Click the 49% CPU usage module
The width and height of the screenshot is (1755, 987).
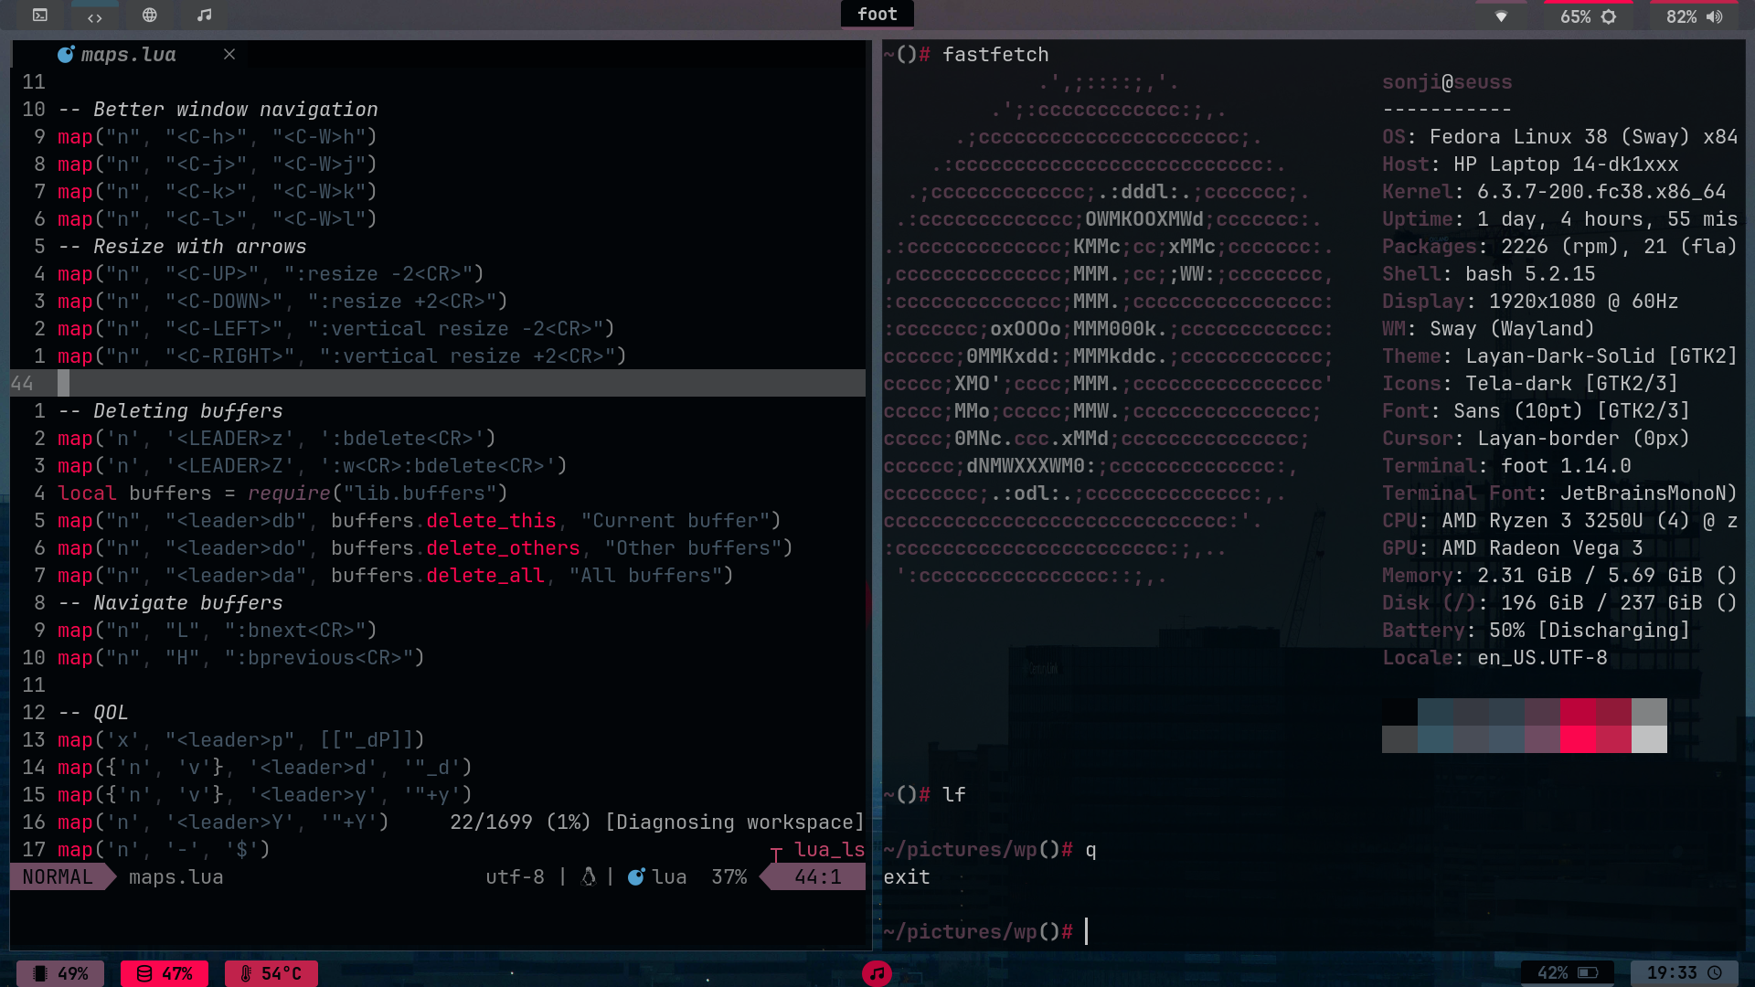click(x=60, y=973)
